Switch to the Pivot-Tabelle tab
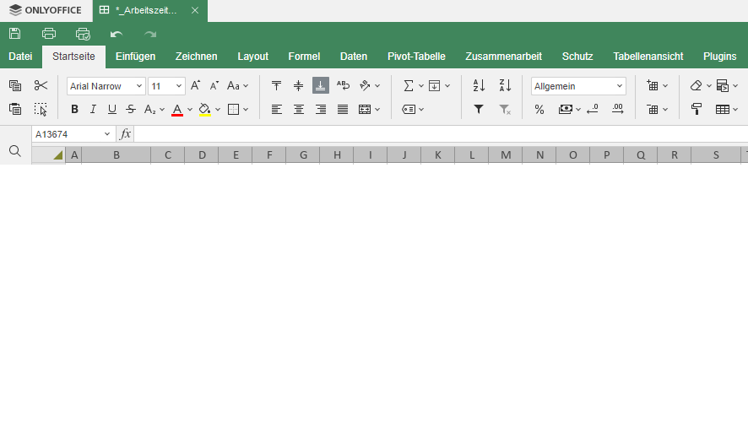 [416, 57]
